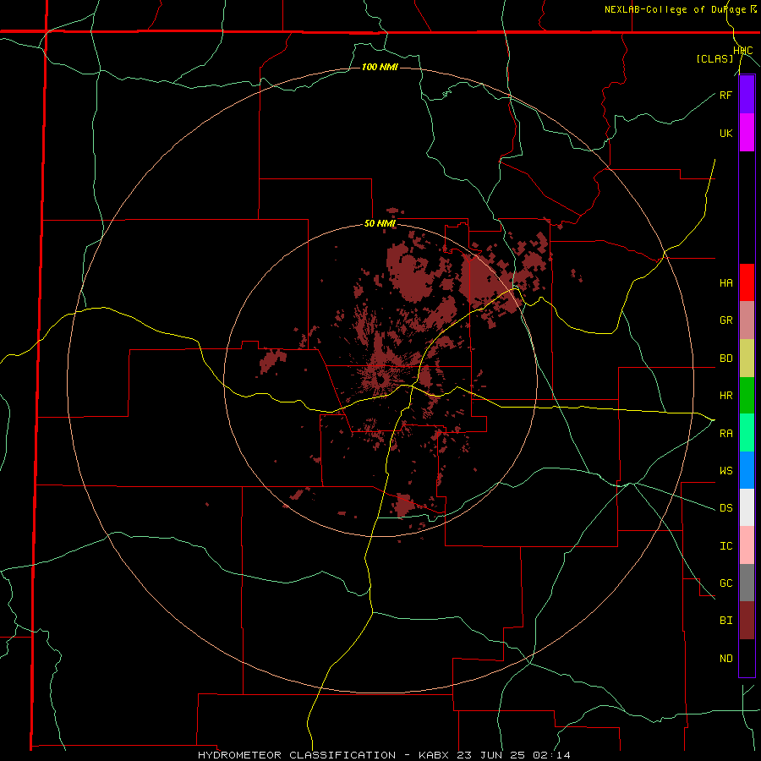Pick the HR green legend swatch

click(x=747, y=396)
